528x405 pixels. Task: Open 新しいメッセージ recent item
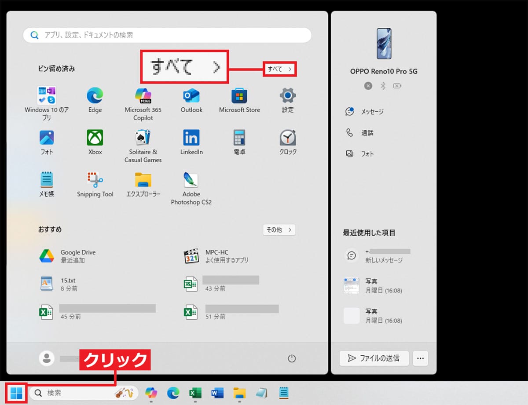pyautogui.click(x=378, y=255)
